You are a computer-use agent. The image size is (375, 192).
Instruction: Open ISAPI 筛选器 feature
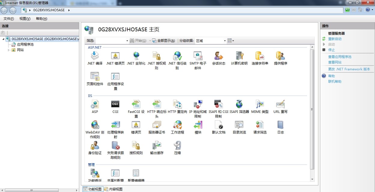239,106
